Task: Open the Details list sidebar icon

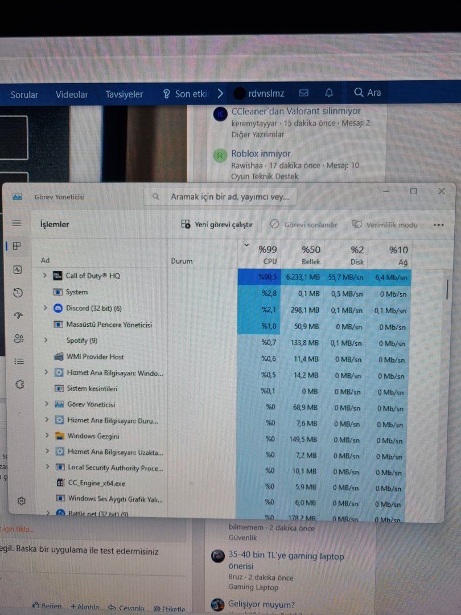Action: [x=19, y=361]
